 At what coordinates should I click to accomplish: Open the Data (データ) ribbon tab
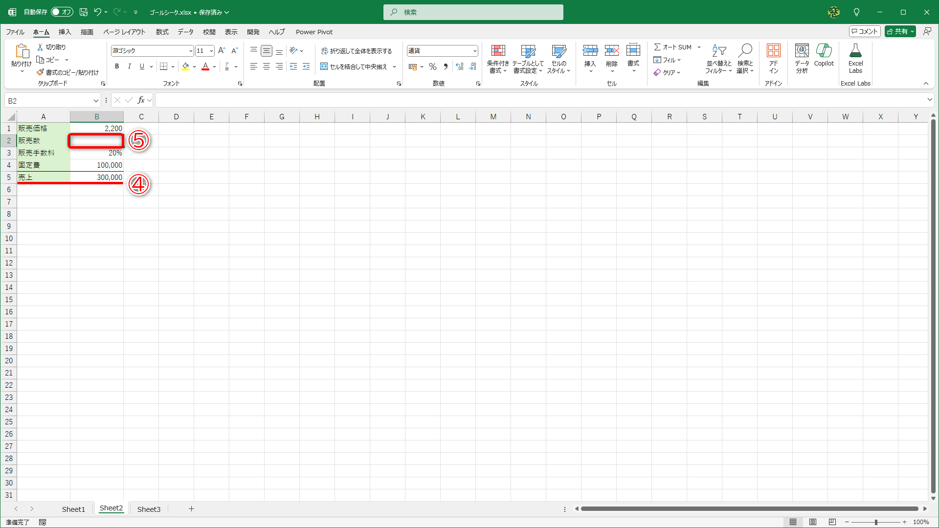(x=185, y=32)
